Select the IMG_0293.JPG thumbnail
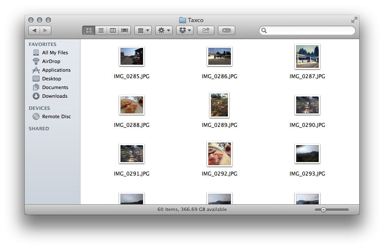Image resolution: width=384 pixels, height=249 pixels. pos(307,153)
